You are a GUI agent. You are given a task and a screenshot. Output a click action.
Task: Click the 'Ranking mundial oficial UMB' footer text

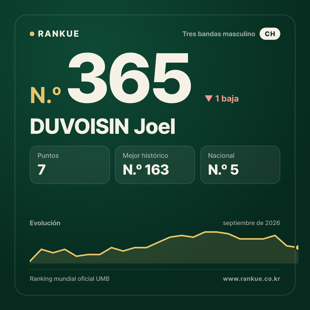point(69,279)
